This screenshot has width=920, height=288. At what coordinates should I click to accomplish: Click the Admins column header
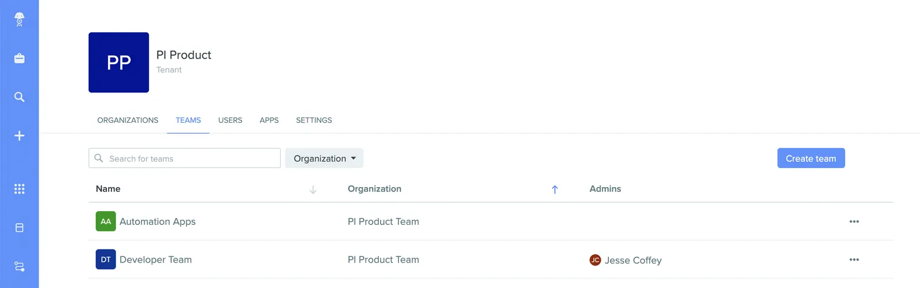click(605, 189)
